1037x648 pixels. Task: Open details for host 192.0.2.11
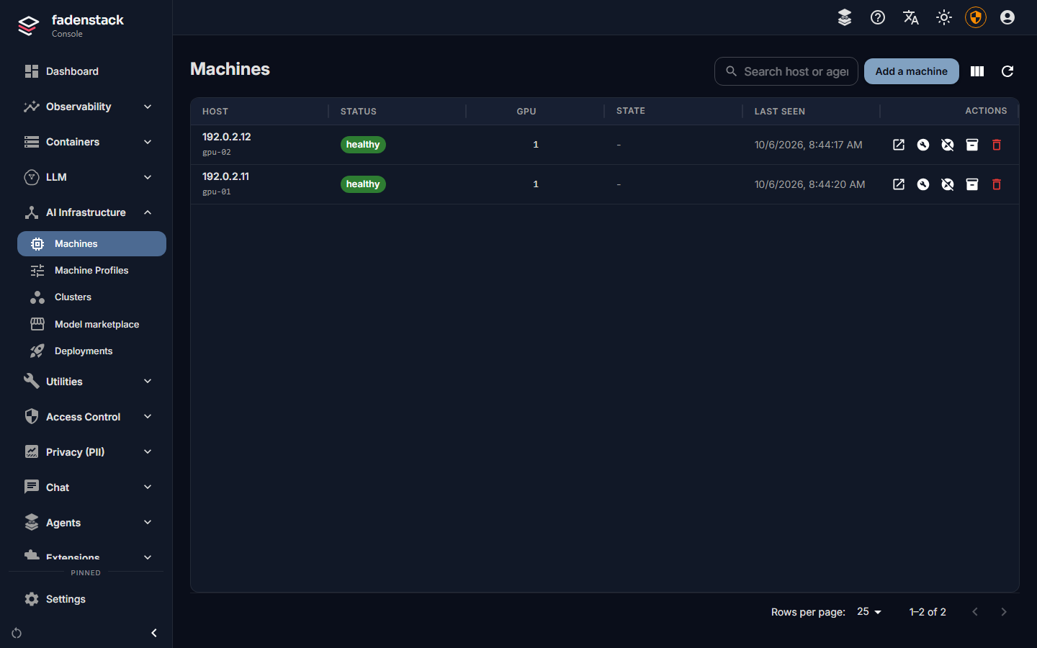899,184
